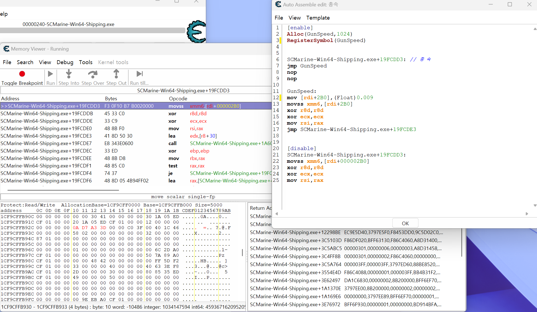The width and height of the screenshot is (537, 312).
Task: Click the Memory Viewer title bar icon
Action: coord(6,49)
